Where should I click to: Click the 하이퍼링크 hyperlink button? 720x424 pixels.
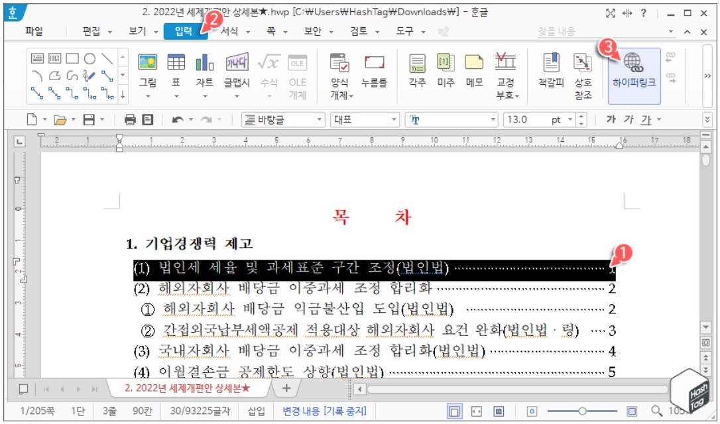(634, 76)
